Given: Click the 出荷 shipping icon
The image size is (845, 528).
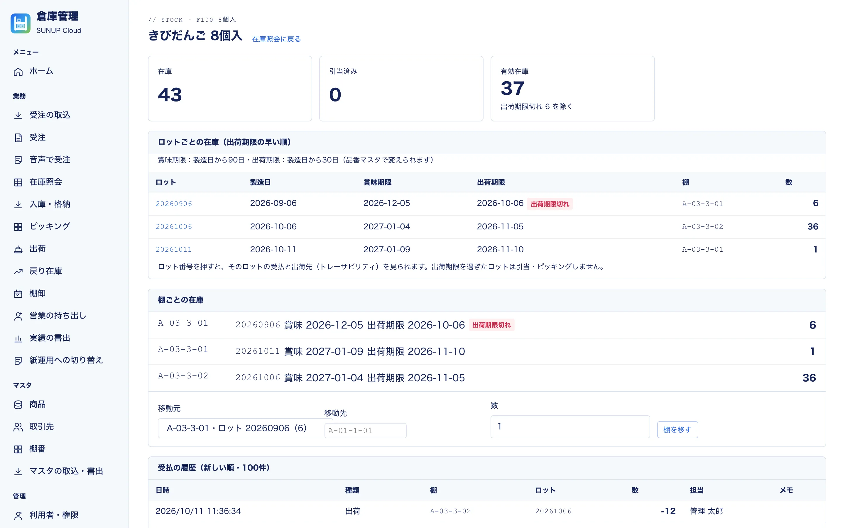Looking at the screenshot, I should point(18,249).
